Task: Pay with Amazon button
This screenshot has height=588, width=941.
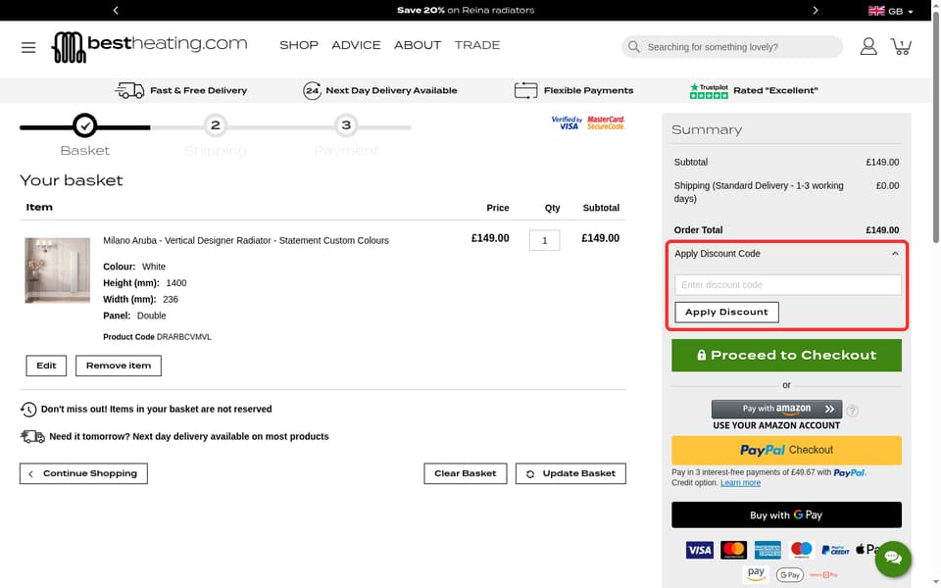Action: click(x=776, y=410)
